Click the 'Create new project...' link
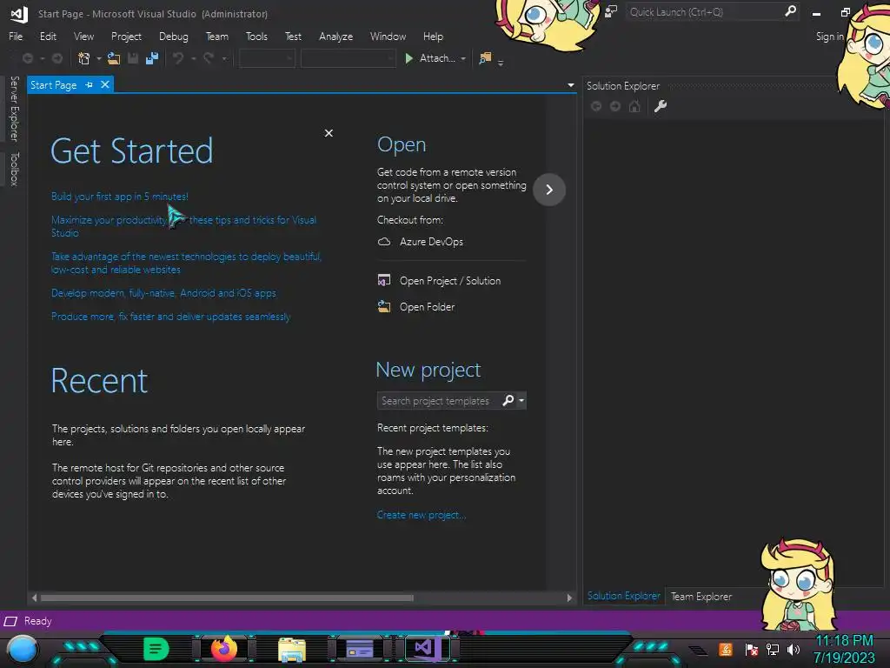This screenshot has height=668, width=890. click(422, 515)
